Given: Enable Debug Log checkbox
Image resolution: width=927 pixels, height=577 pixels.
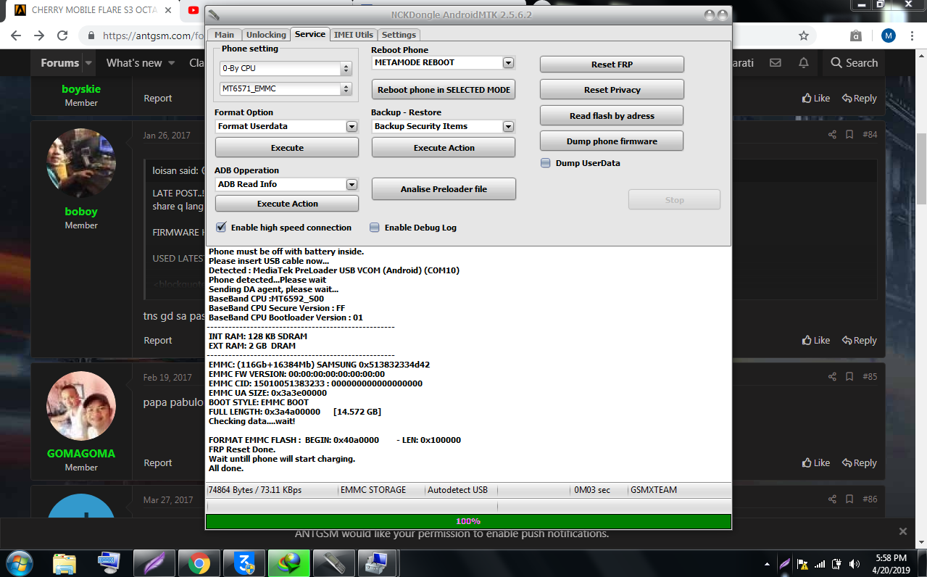Looking at the screenshot, I should [x=375, y=227].
